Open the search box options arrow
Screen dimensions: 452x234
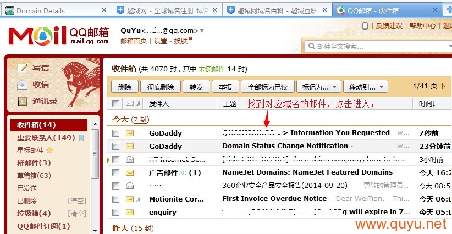pyautogui.click(x=450, y=46)
